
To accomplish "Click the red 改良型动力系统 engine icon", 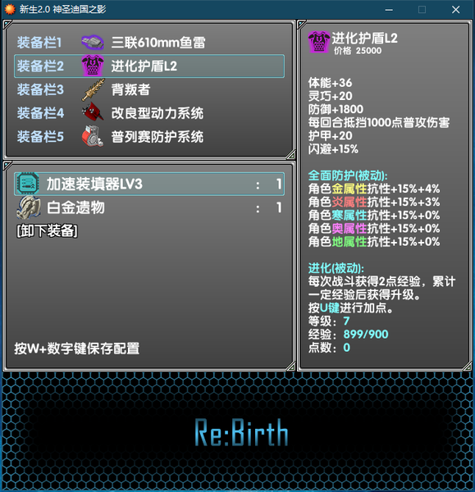I will pos(93,112).
